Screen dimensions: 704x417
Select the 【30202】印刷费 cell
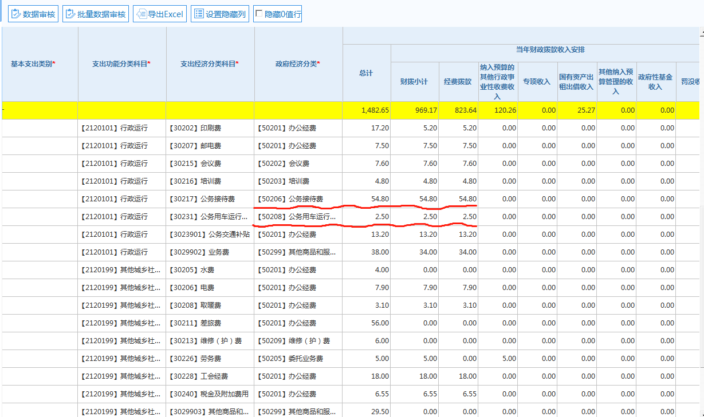tap(210, 128)
